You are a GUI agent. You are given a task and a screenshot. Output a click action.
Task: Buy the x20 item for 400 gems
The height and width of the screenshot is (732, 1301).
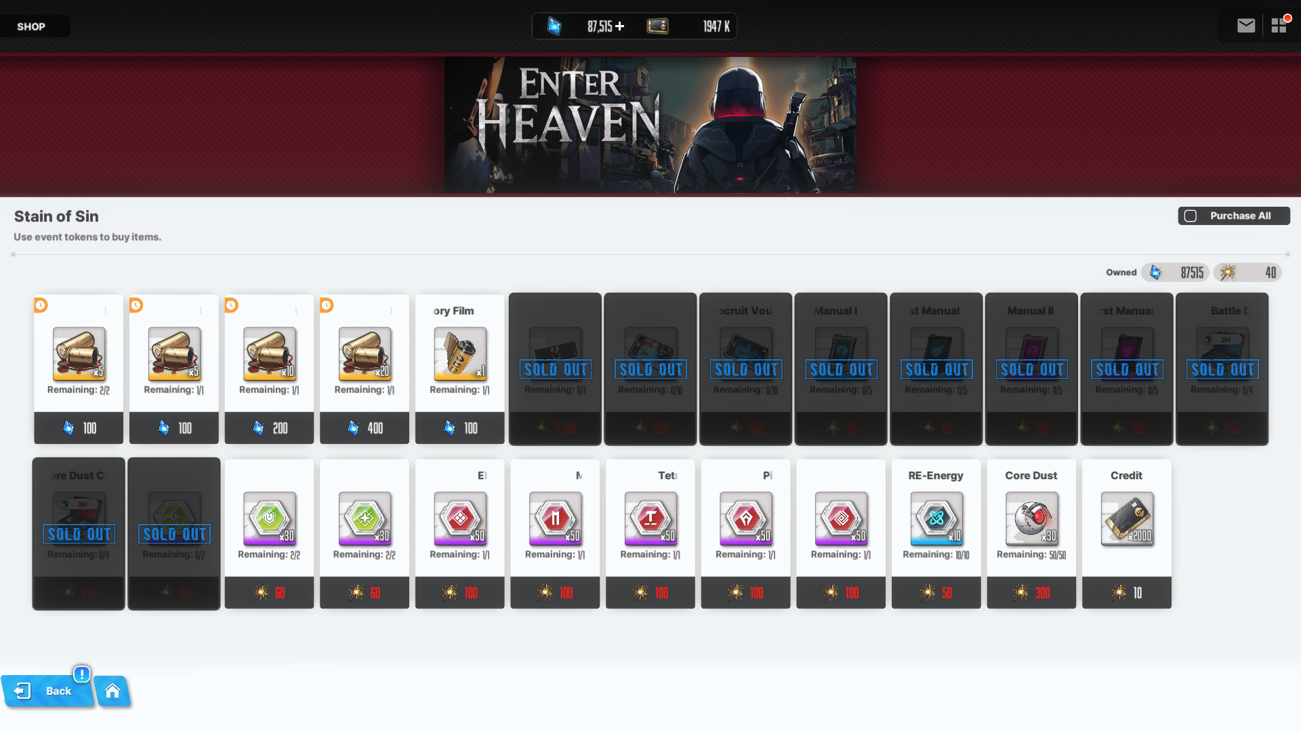[x=365, y=428]
